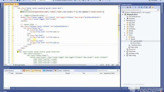Click Collapse All icon in Solution Explorer
The image size is (164, 92).
[x=144, y=7]
